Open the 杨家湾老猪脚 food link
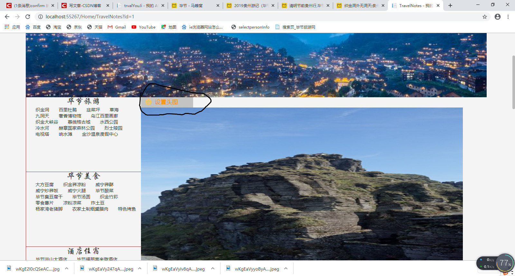This screenshot has height=276, width=515. pos(49,209)
